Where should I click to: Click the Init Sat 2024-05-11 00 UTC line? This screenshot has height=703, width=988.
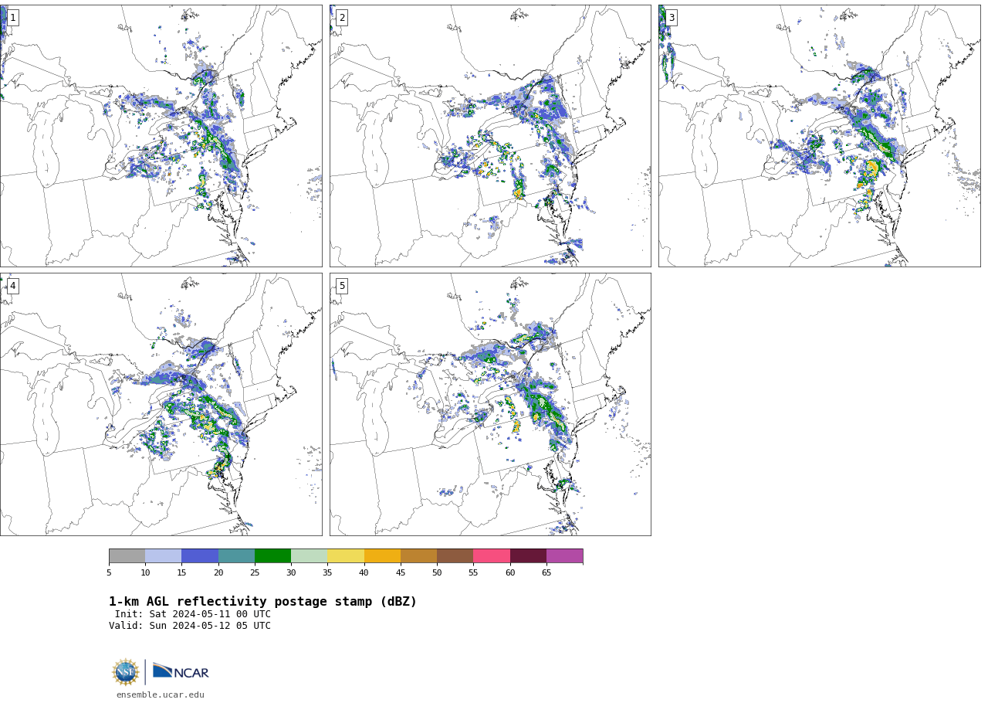pyautogui.click(x=193, y=615)
